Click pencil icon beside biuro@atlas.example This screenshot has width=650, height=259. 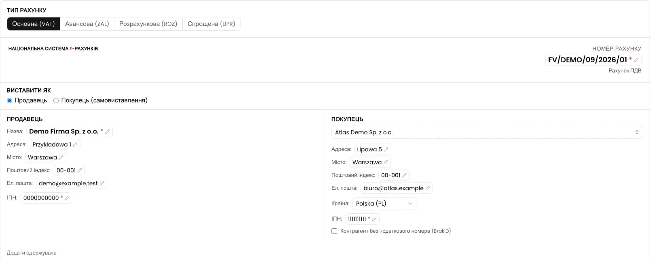click(428, 188)
